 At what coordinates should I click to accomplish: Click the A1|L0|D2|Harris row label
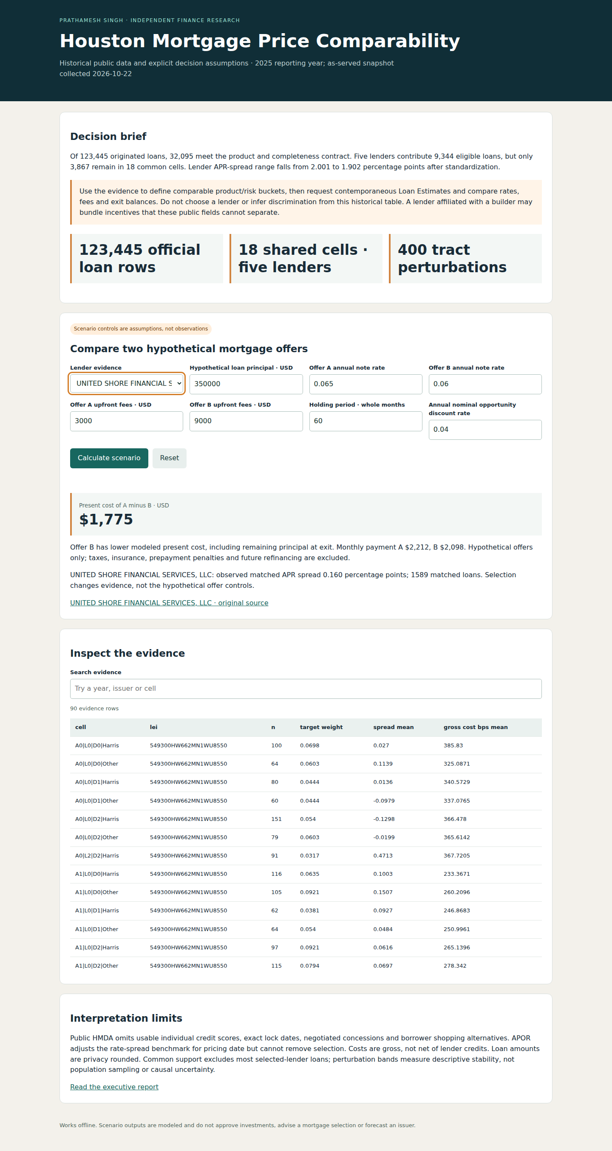pyautogui.click(x=97, y=947)
